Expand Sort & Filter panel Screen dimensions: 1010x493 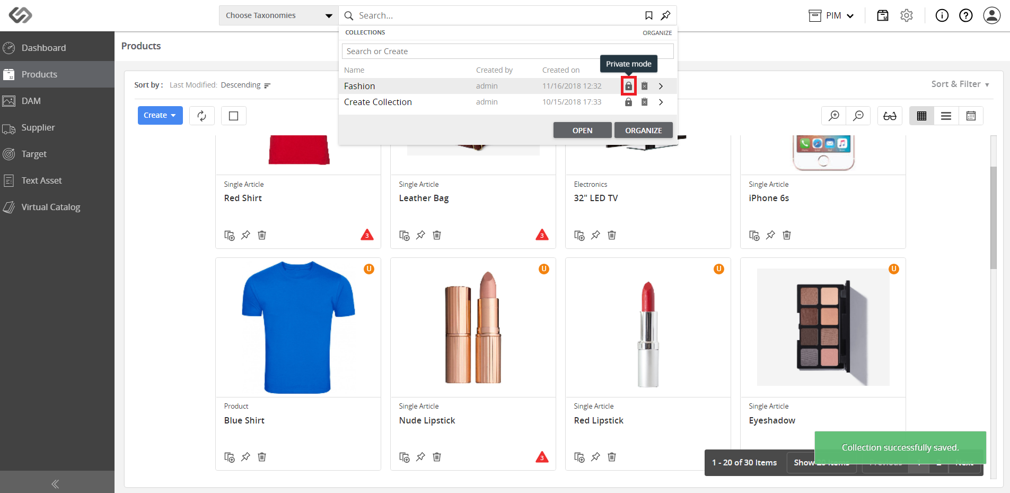(960, 84)
